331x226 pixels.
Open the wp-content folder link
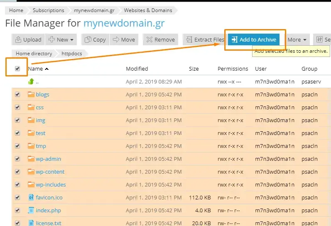50,172
